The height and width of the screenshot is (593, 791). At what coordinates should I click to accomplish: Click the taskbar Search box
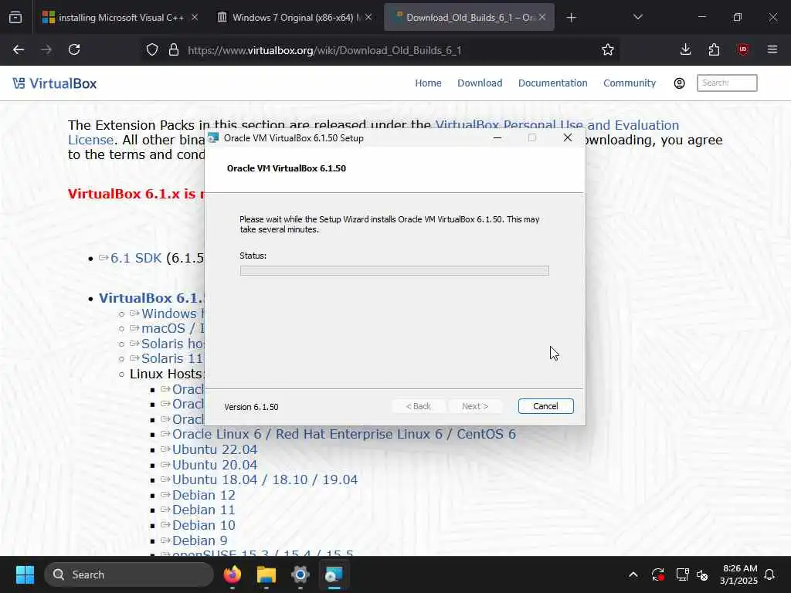pos(129,574)
